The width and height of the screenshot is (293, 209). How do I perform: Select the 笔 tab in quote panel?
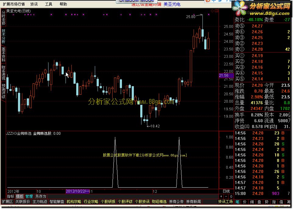point(237,202)
